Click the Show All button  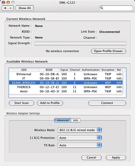(x=24, y=8)
